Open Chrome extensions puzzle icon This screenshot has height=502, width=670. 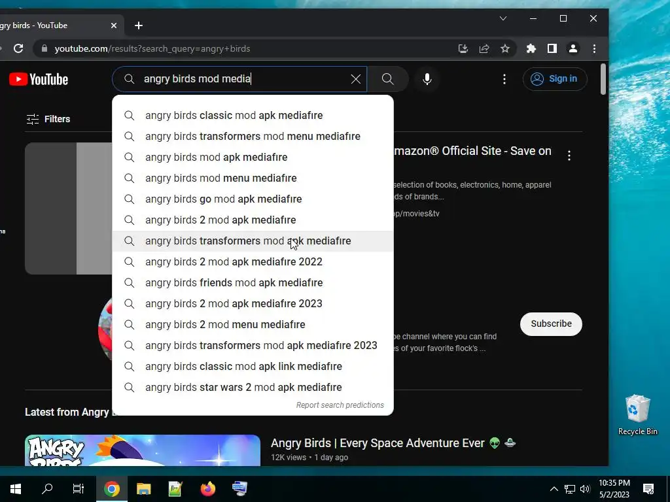point(531,48)
